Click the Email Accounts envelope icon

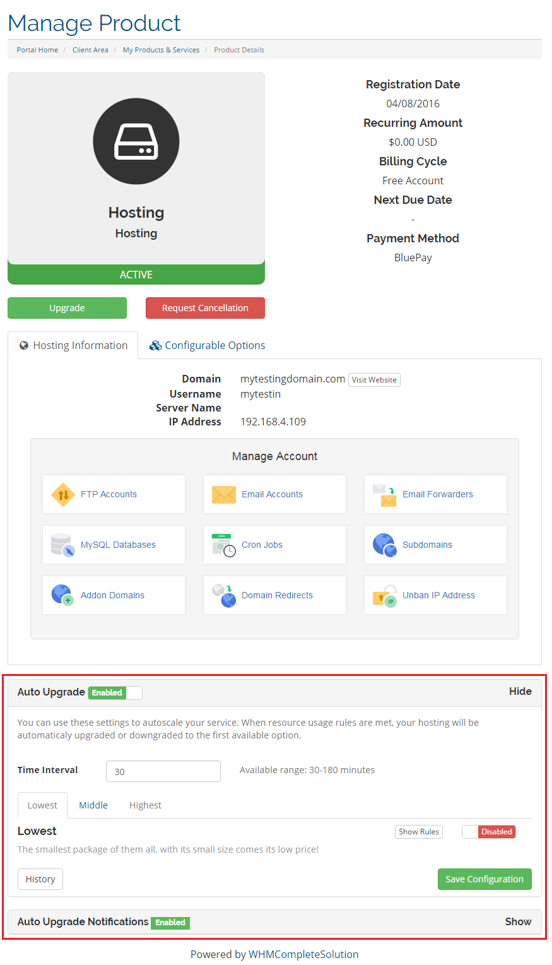click(x=224, y=495)
